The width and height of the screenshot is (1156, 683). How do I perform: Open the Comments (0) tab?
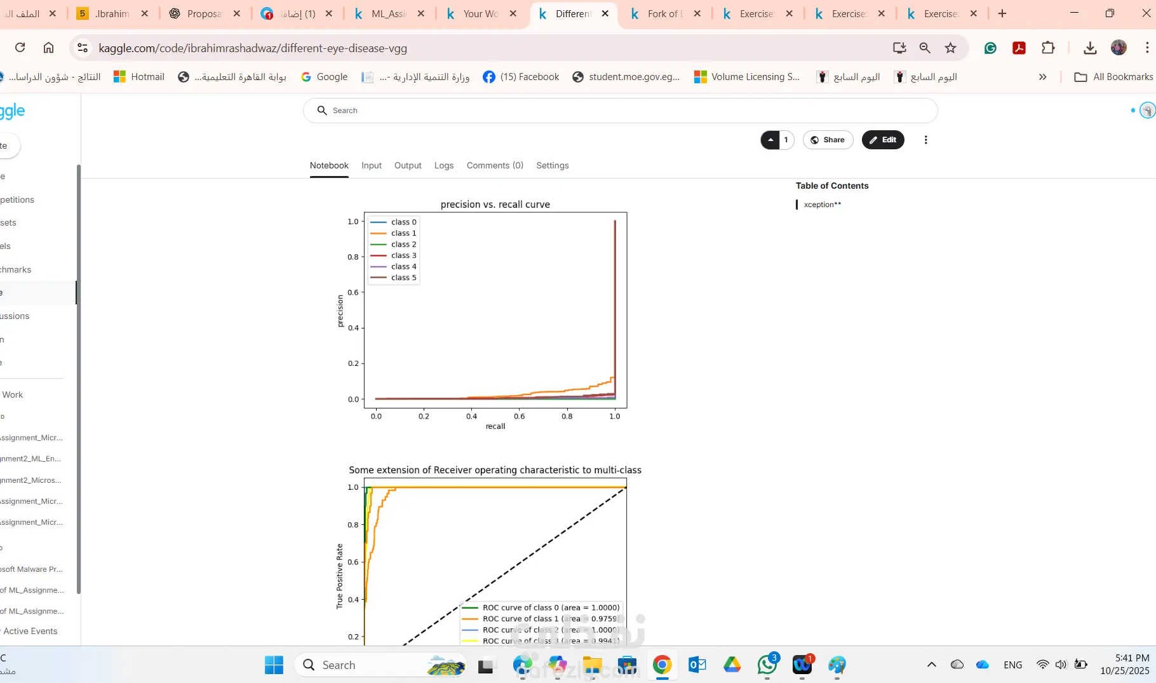[495, 165]
